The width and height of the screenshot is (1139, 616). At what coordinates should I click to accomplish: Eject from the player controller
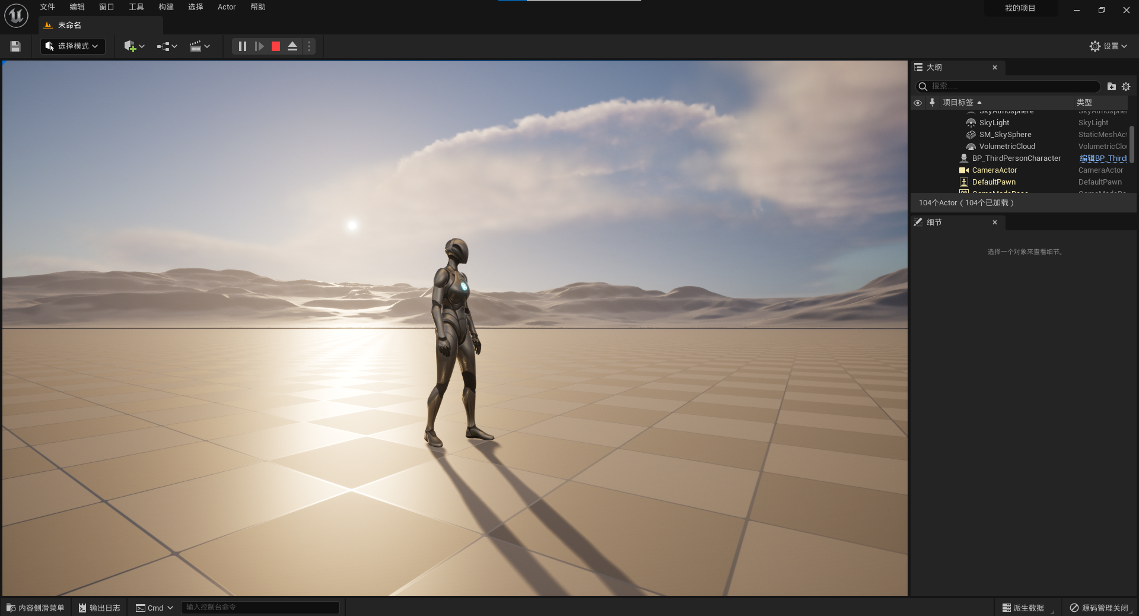click(x=292, y=46)
